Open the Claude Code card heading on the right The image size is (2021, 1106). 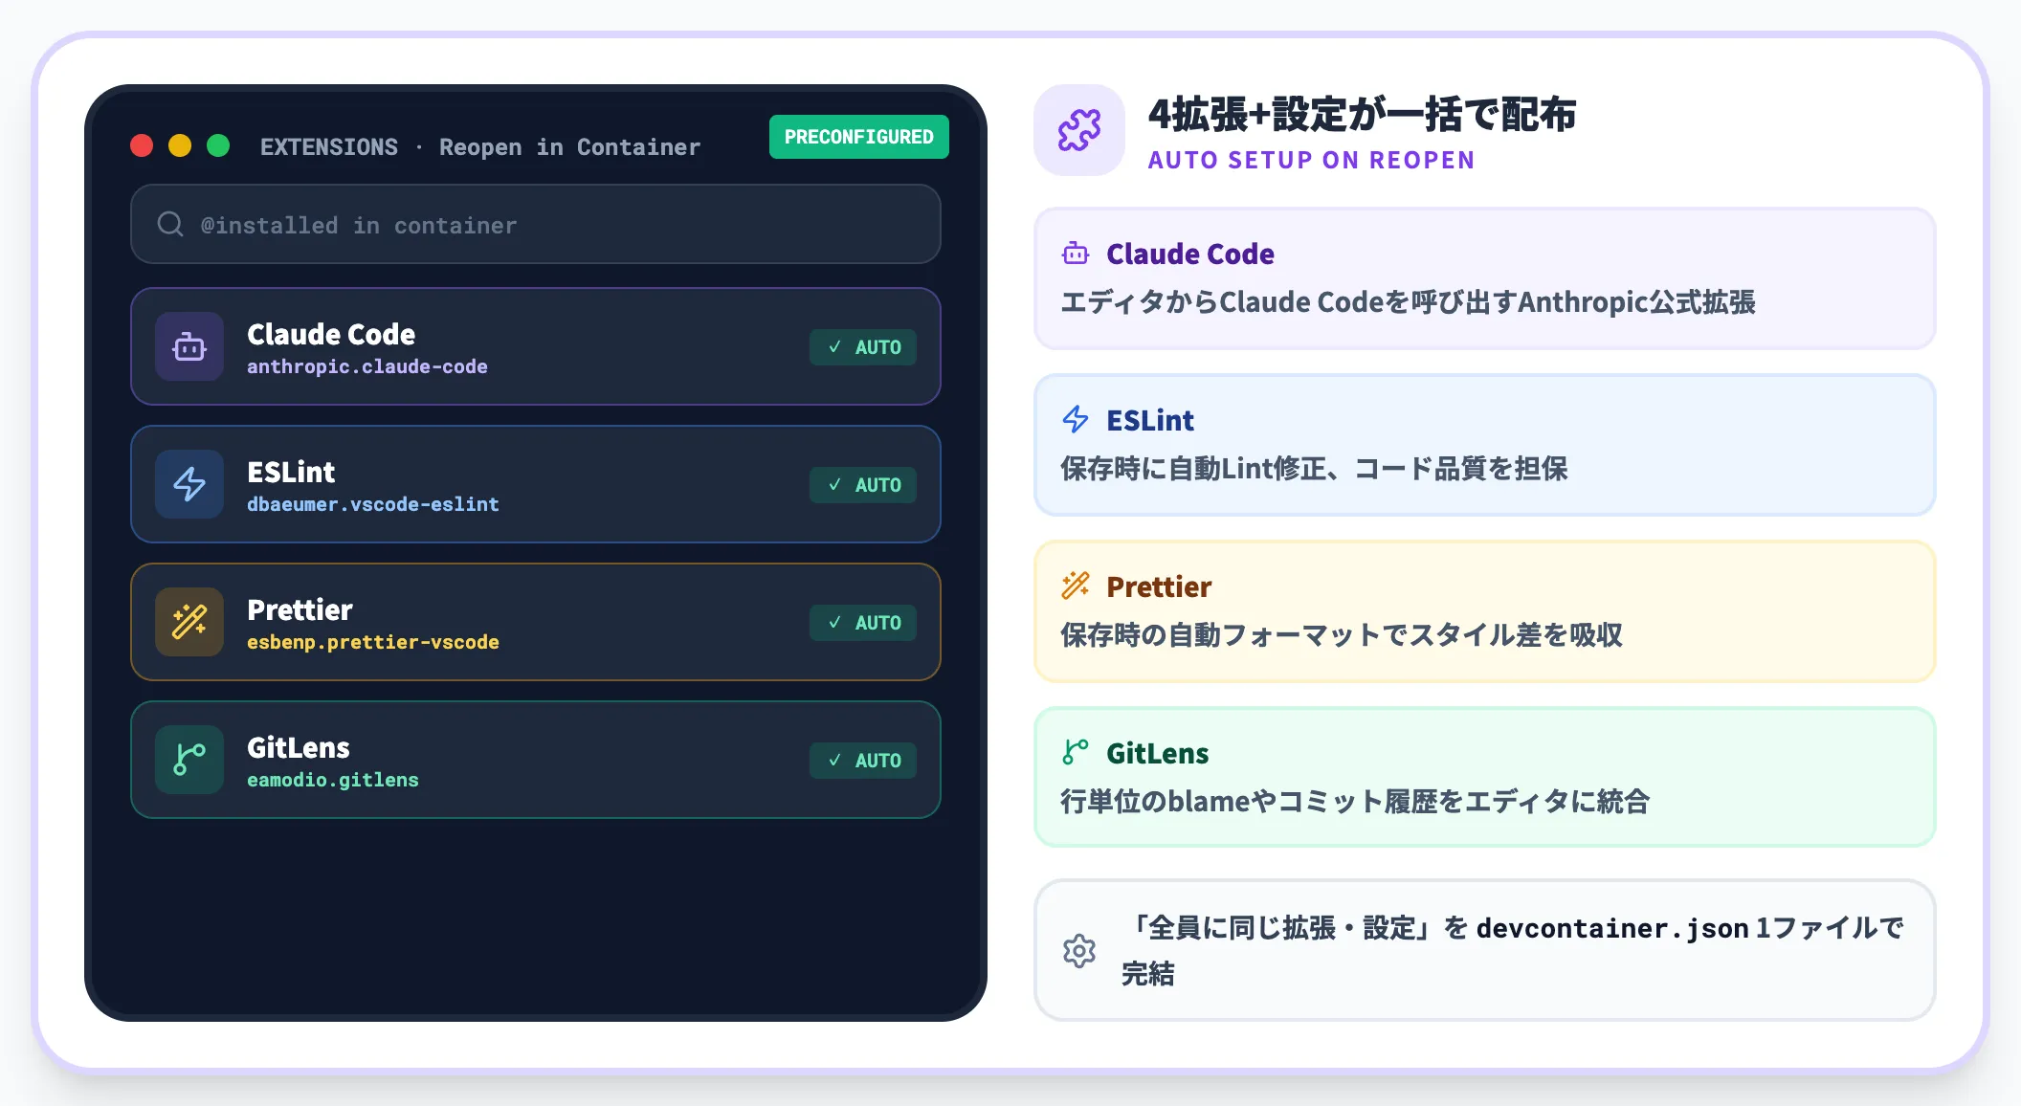tap(1190, 254)
